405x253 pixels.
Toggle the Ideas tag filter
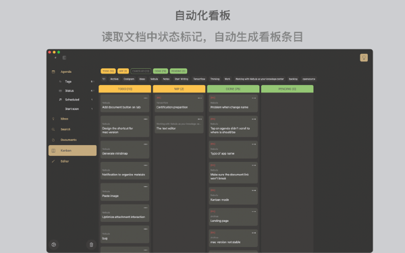pos(142,79)
